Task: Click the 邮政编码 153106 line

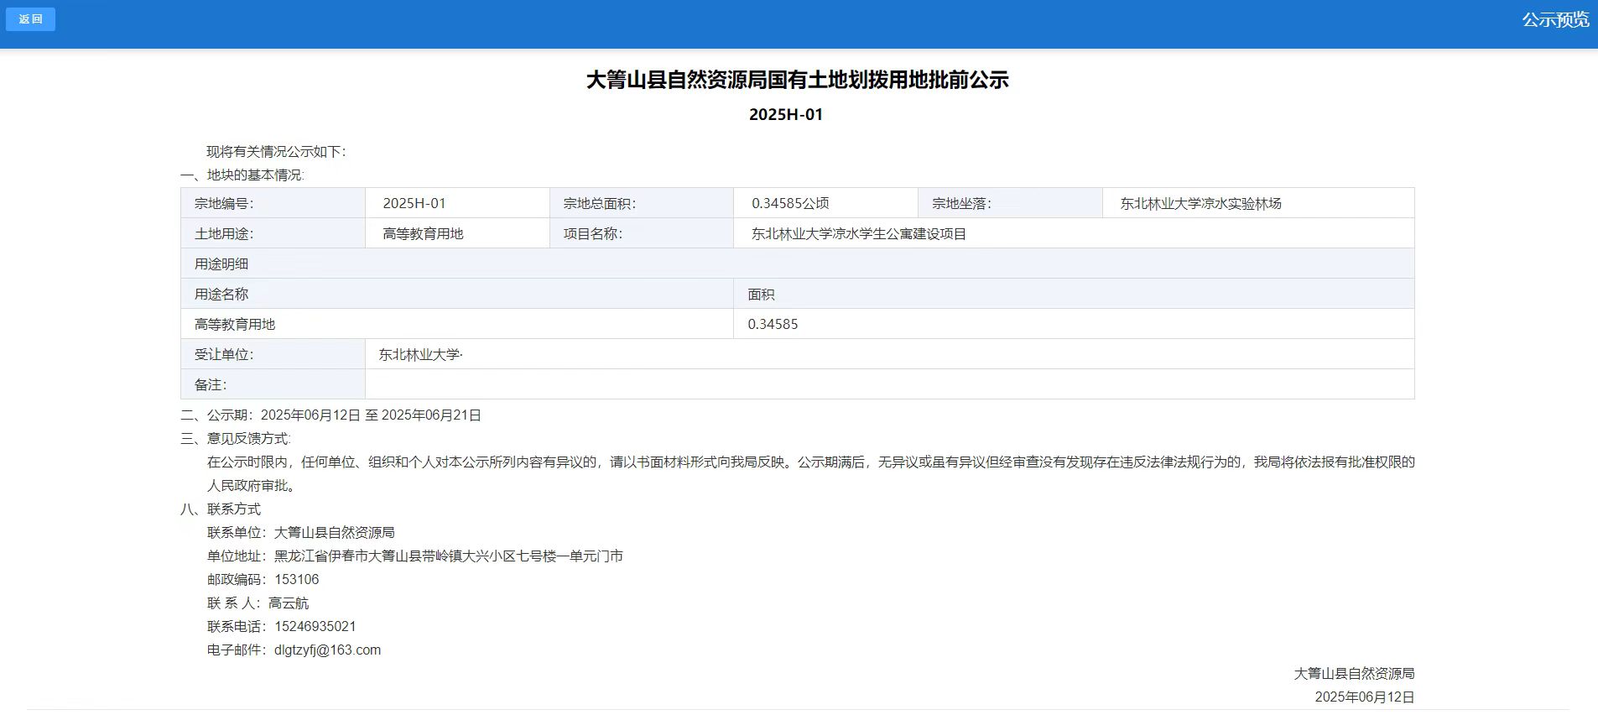Action: (x=263, y=579)
